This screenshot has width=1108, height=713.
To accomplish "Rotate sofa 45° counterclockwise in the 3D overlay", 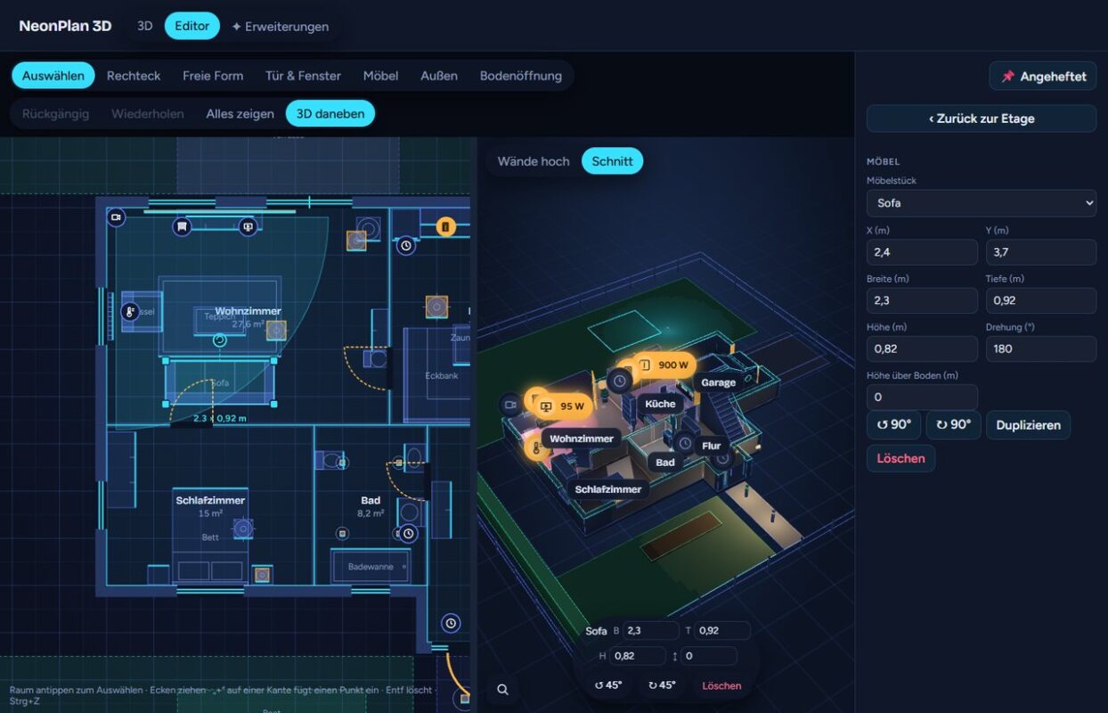I will pos(608,685).
